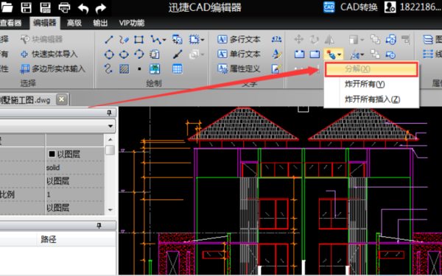
Task: Click the Print icon in title bar
Action: (x=64, y=7)
